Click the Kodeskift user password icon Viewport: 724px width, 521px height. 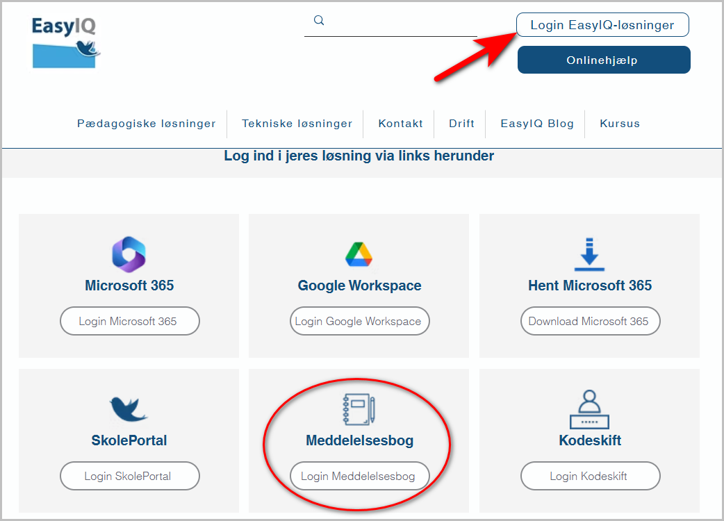coord(589,409)
